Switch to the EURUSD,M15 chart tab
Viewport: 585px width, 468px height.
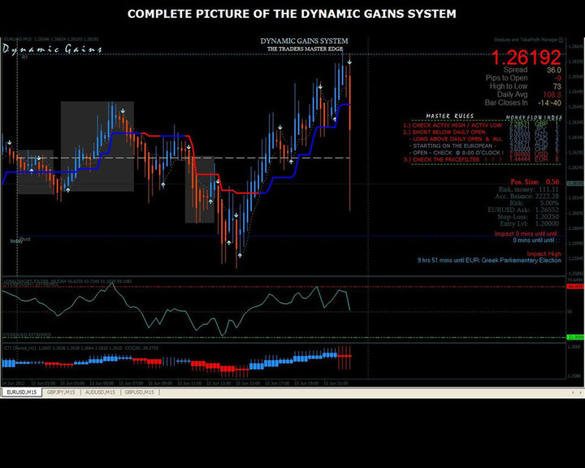point(22,392)
